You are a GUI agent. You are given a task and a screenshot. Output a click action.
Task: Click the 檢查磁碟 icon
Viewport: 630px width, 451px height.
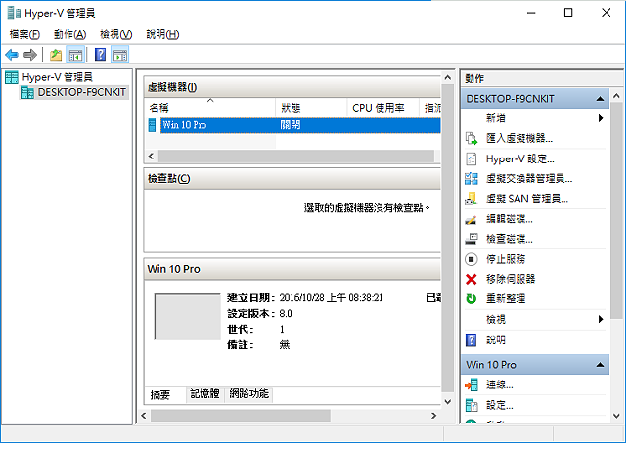472,239
